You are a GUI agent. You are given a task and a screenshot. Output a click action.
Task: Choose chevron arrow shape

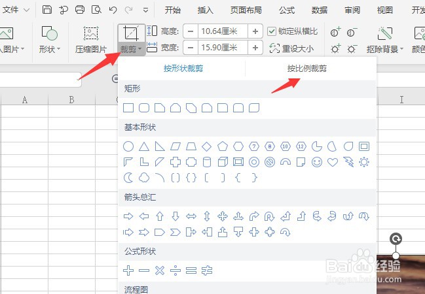click(x=176, y=232)
